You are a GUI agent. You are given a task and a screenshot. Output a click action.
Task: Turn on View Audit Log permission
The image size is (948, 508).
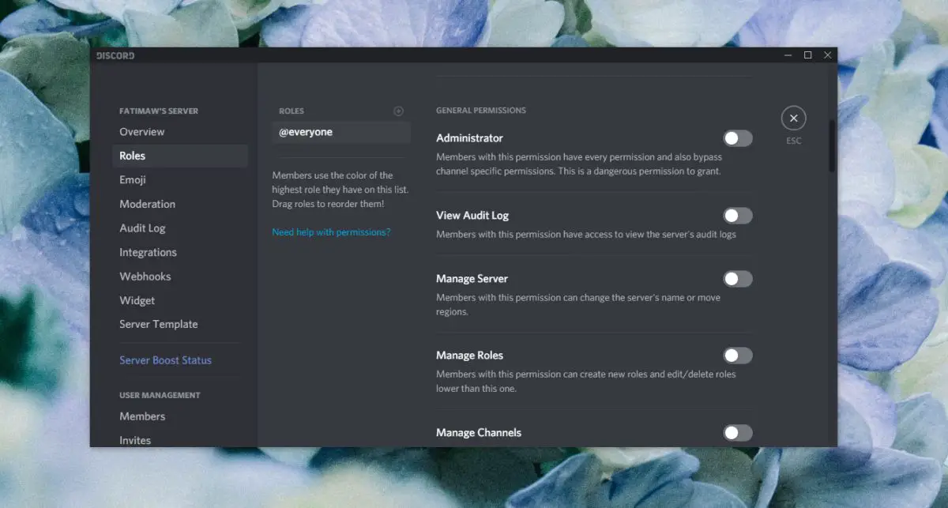tap(738, 216)
